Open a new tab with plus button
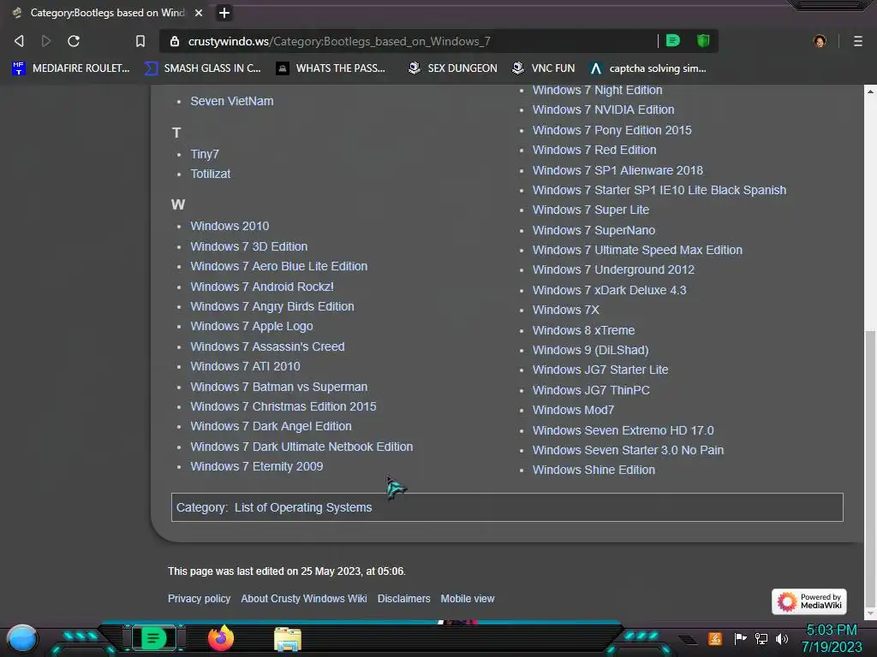The image size is (877, 657). pos(224,12)
